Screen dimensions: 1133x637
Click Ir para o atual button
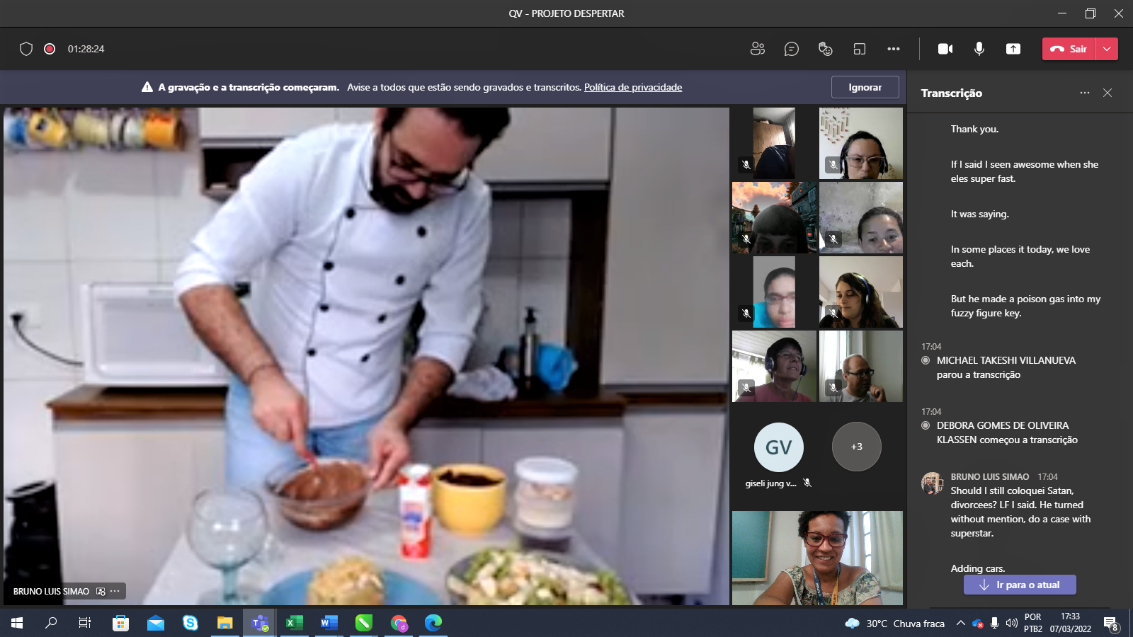(x=1020, y=585)
